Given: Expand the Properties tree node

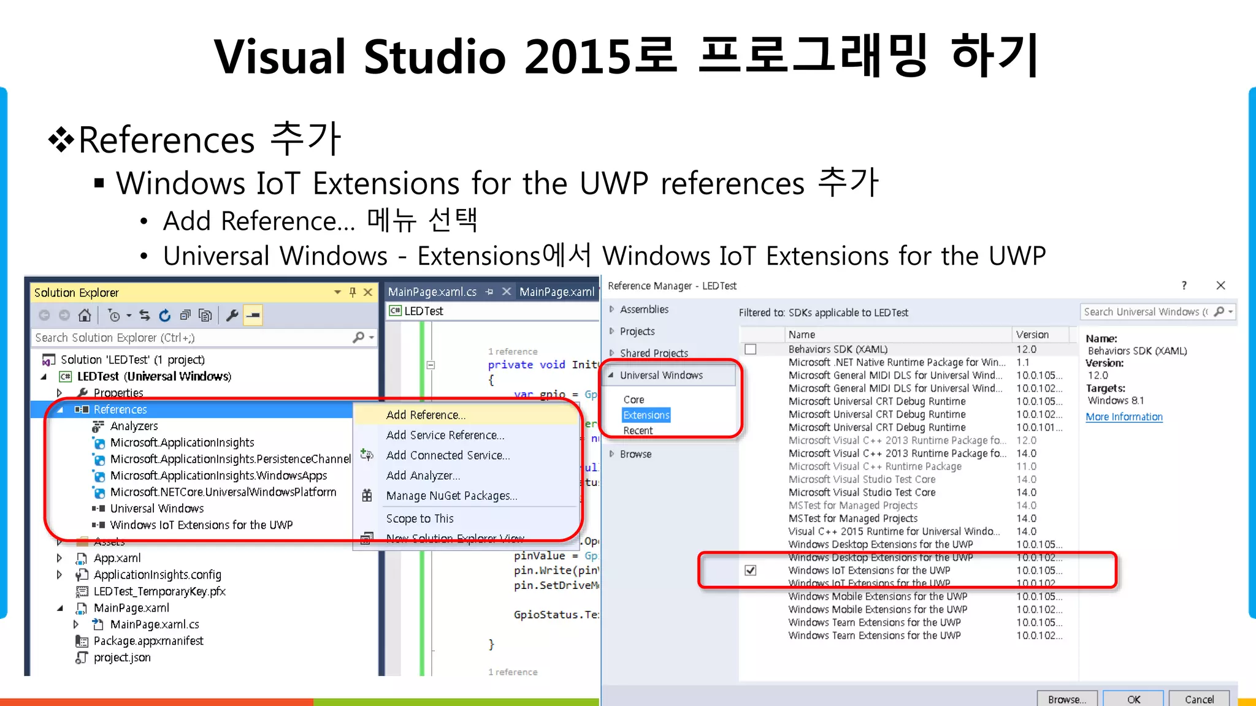Looking at the screenshot, I should [59, 393].
